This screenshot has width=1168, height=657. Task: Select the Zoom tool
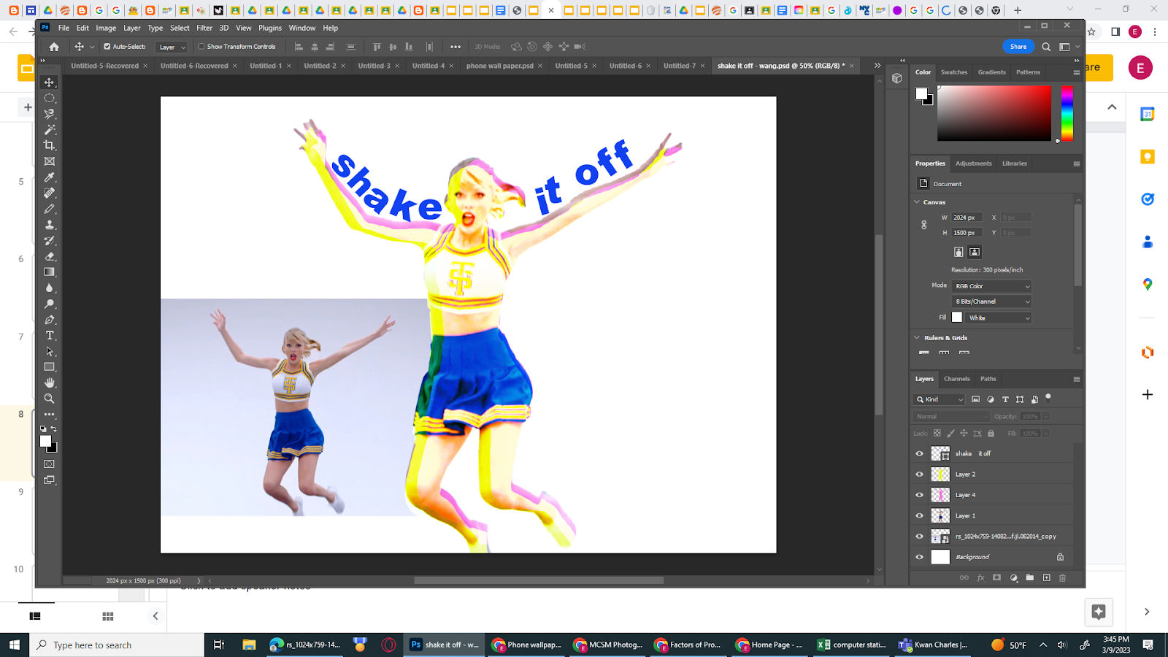[x=50, y=399]
